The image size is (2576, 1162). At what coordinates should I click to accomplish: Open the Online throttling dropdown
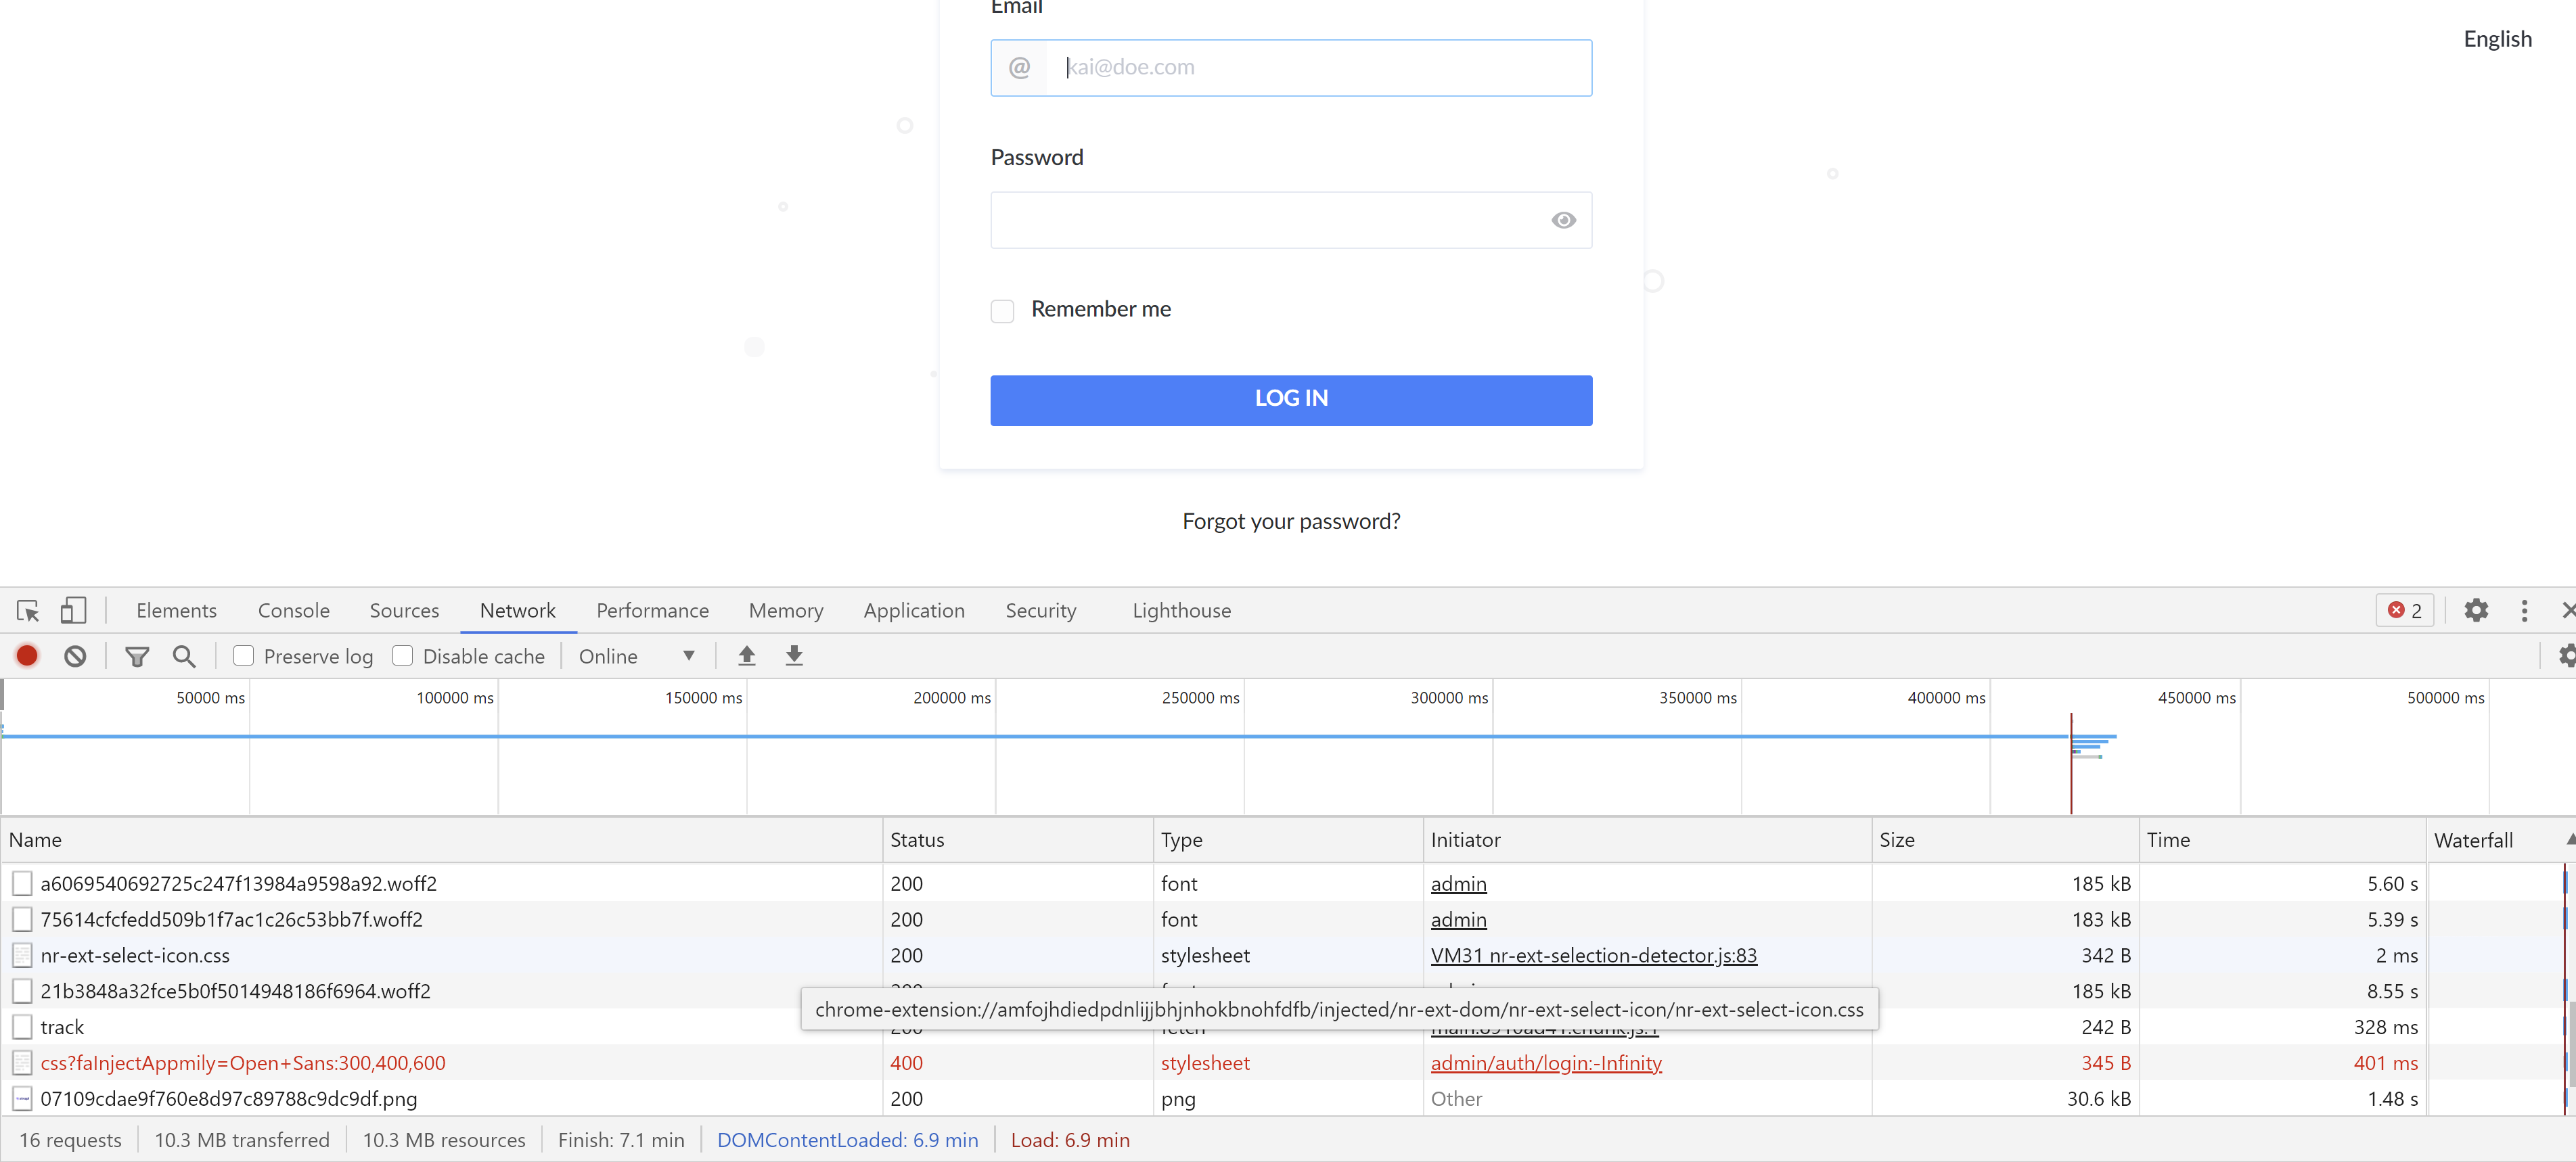point(636,656)
